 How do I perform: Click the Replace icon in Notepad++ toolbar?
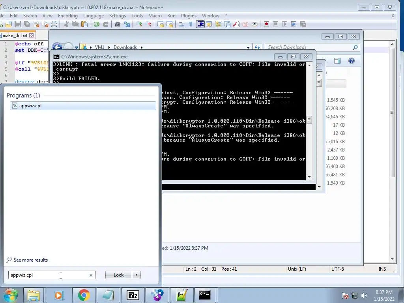127,24
